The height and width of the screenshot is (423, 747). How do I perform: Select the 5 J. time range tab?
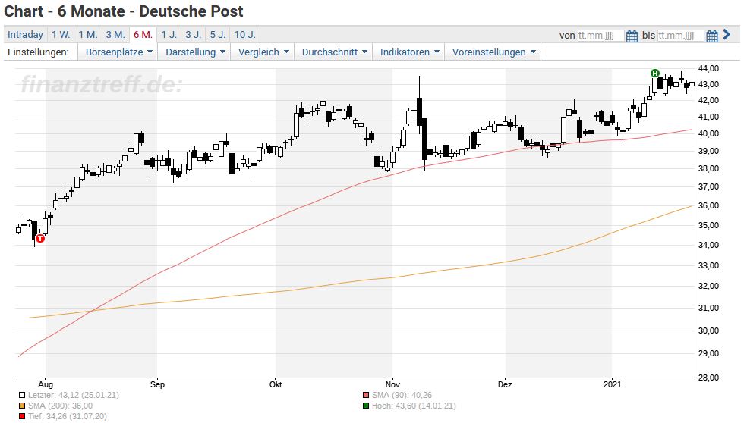tap(218, 35)
